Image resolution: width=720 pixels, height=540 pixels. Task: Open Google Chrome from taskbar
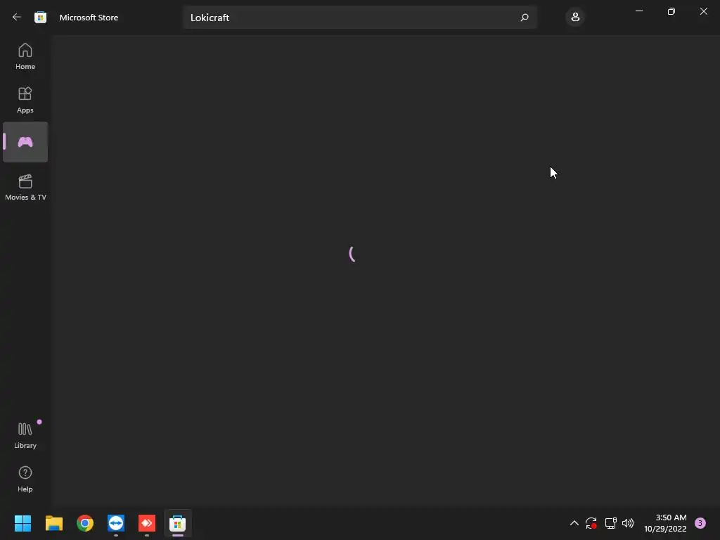point(85,523)
